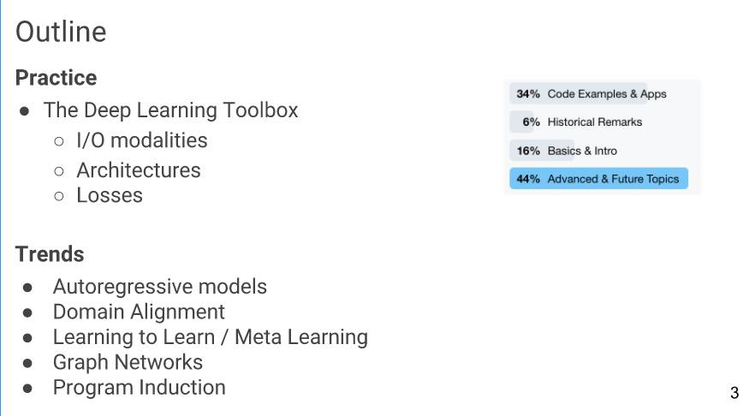Screen dimensions: 755x416
Task: Click the Trends section heading
Action: [x=50, y=253]
